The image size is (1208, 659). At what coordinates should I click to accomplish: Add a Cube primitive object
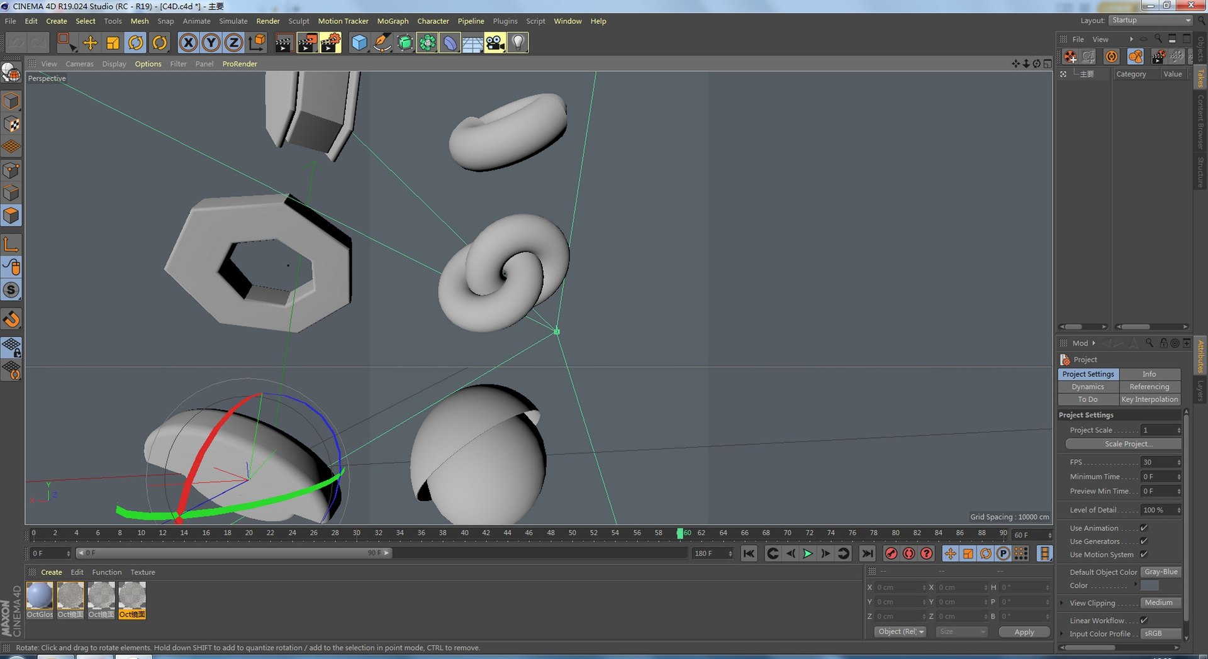click(359, 43)
